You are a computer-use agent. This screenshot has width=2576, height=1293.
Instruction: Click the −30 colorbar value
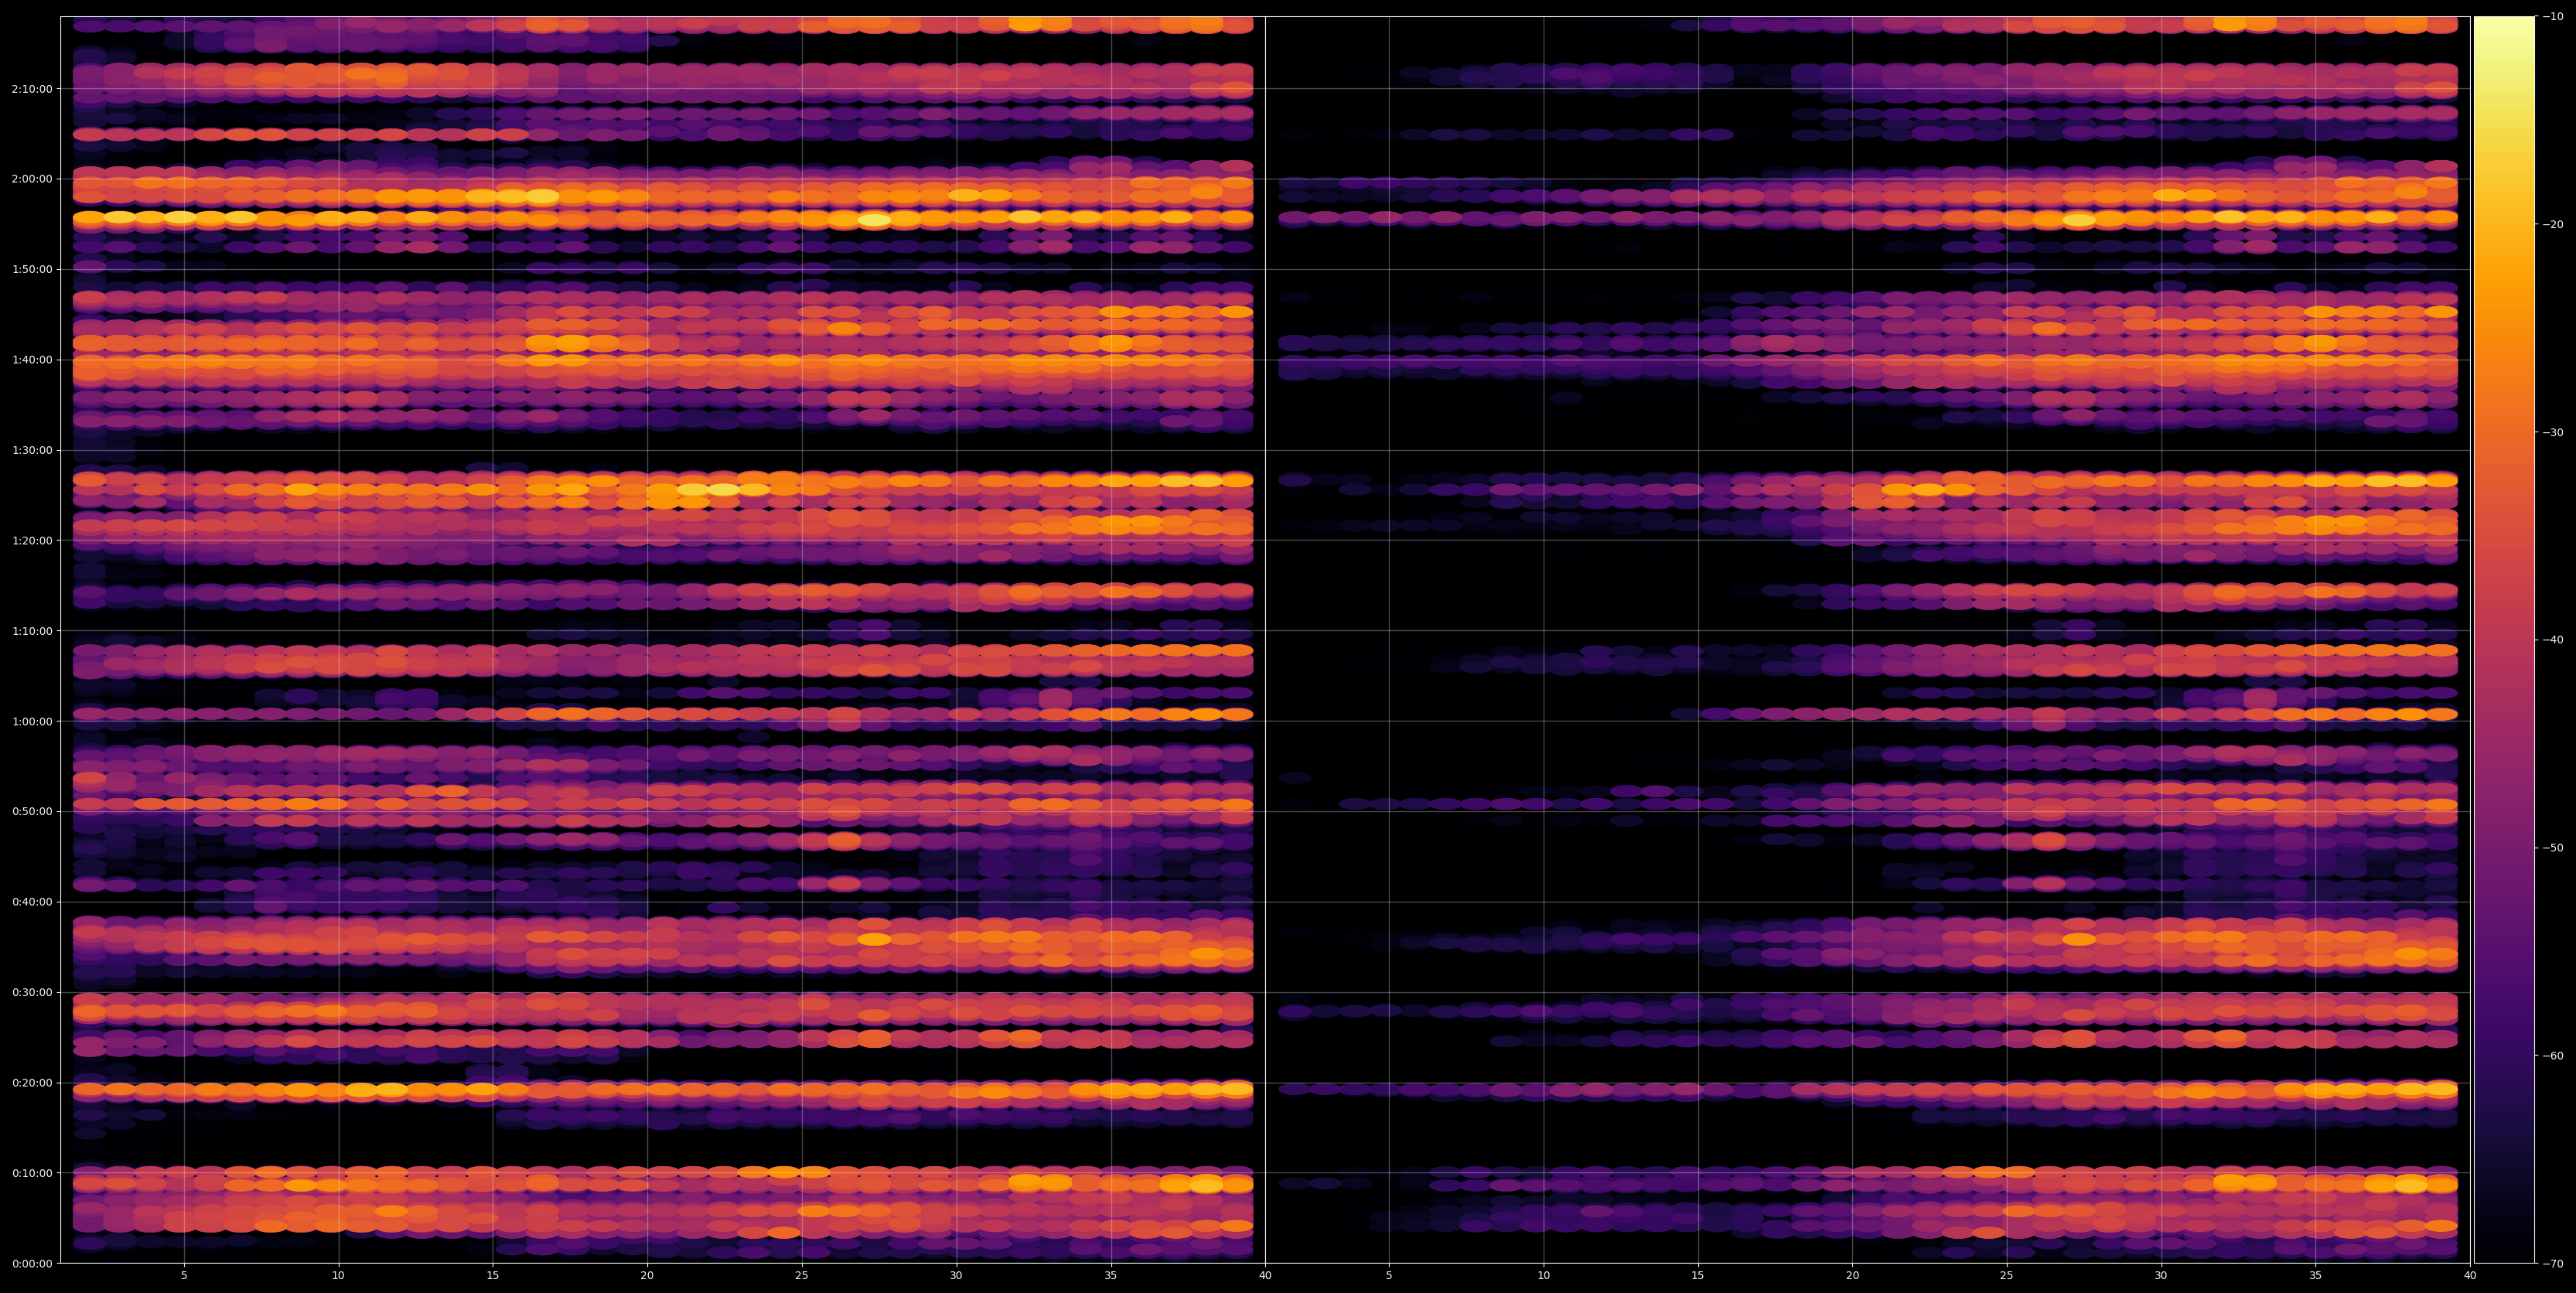pyautogui.click(x=2553, y=432)
